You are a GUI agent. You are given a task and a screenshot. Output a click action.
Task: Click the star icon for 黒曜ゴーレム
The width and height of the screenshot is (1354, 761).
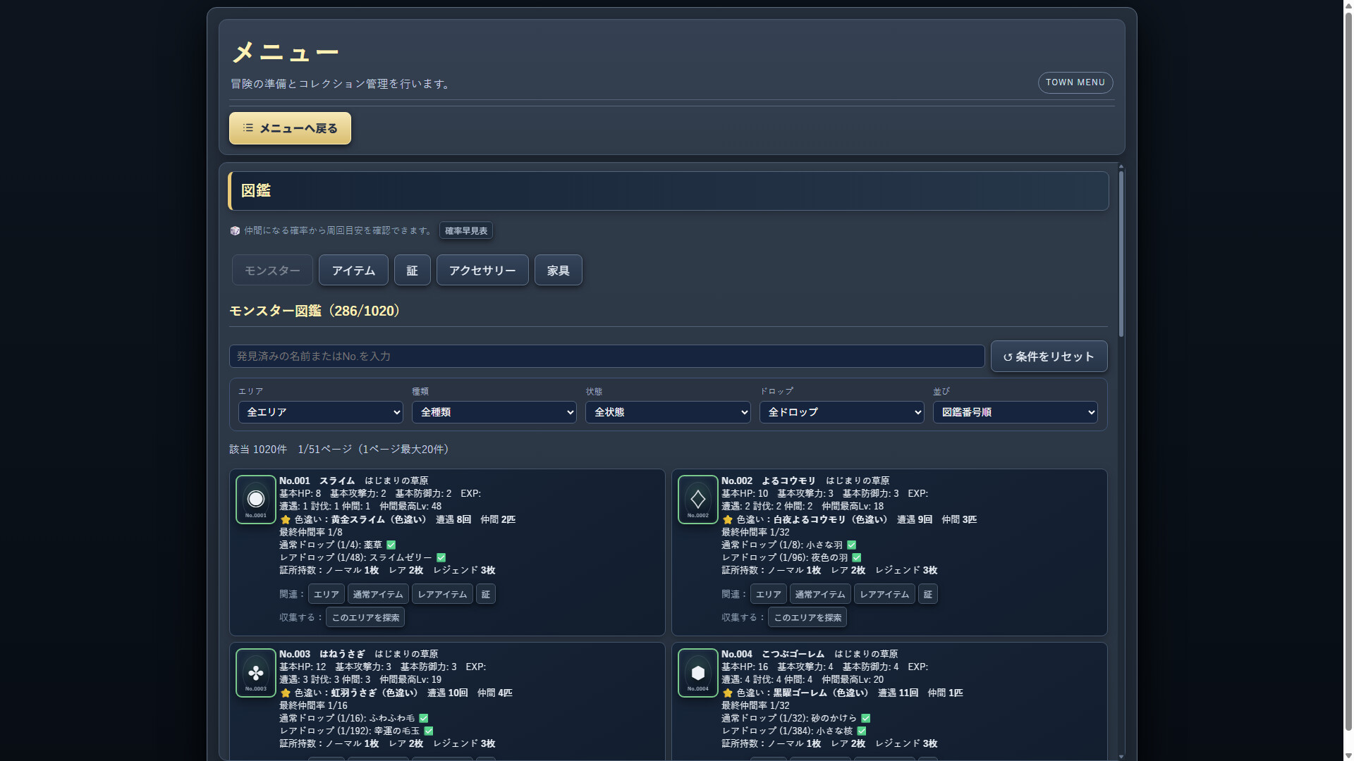[x=727, y=693]
